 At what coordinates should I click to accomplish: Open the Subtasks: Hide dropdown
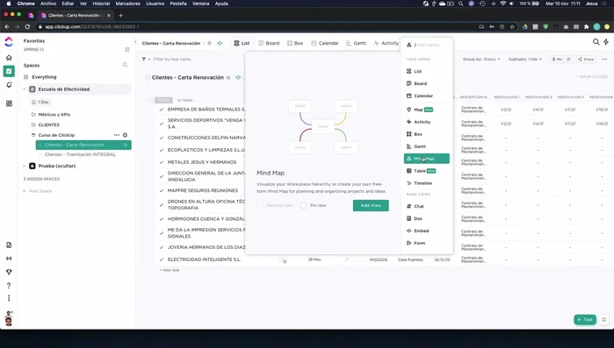[x=525, y=60]
